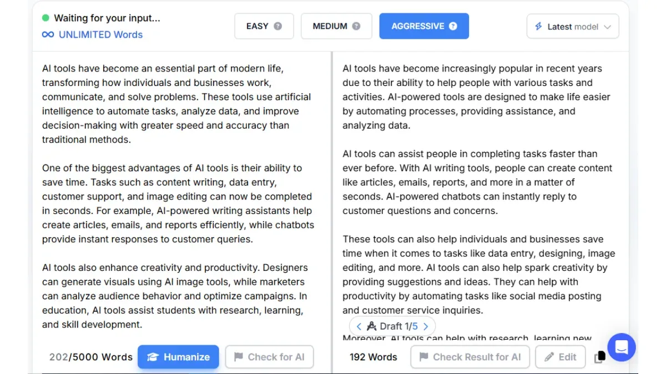This screenshot has height=374, width=666.
Task: Click the copy output icon
Action: 599,357
